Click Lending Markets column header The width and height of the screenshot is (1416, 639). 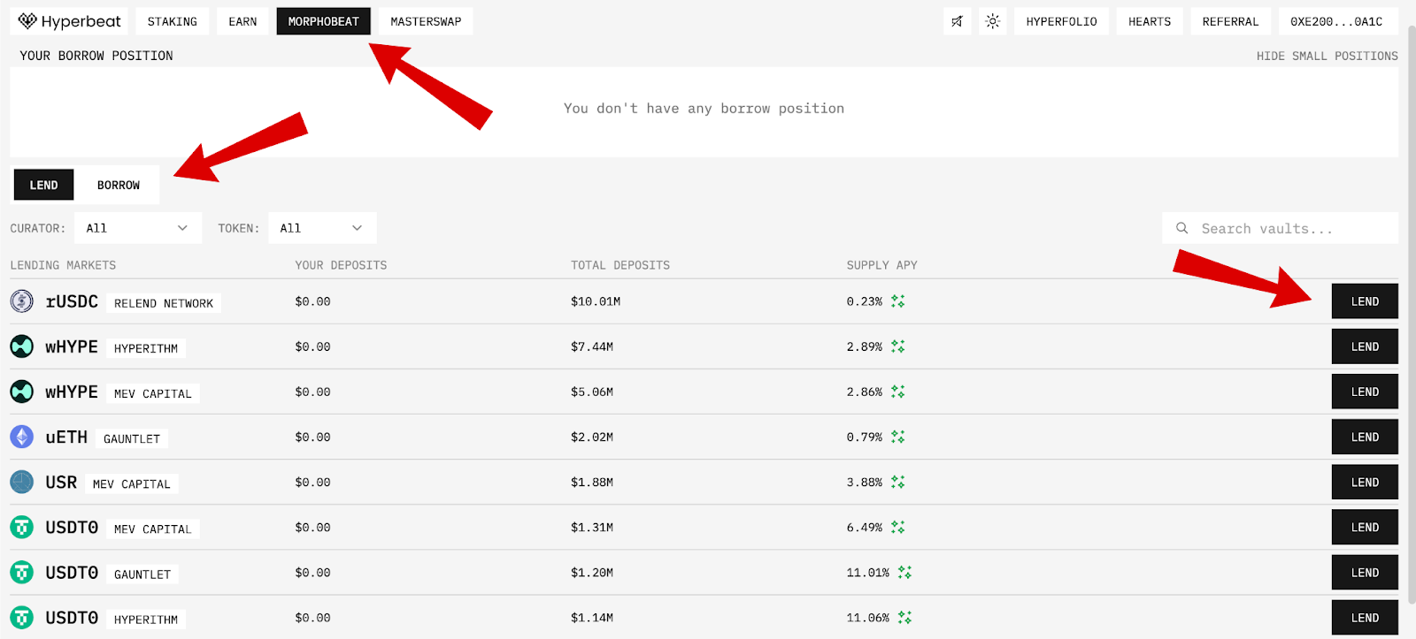pyautogui.click(x=63, y=265)
